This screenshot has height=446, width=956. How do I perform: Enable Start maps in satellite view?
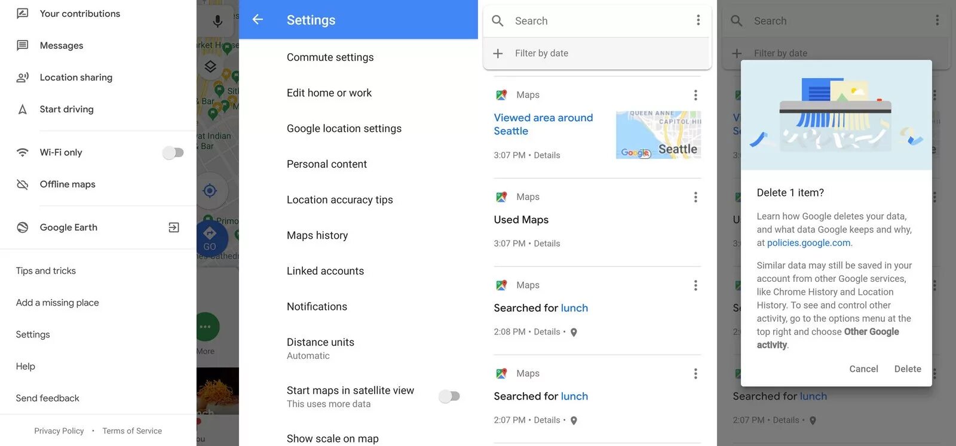click(449, 396)
